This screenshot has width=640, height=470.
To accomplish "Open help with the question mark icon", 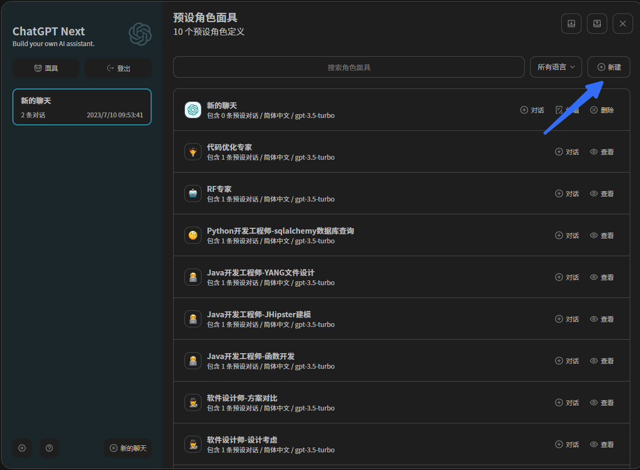I will click(49, 448).
